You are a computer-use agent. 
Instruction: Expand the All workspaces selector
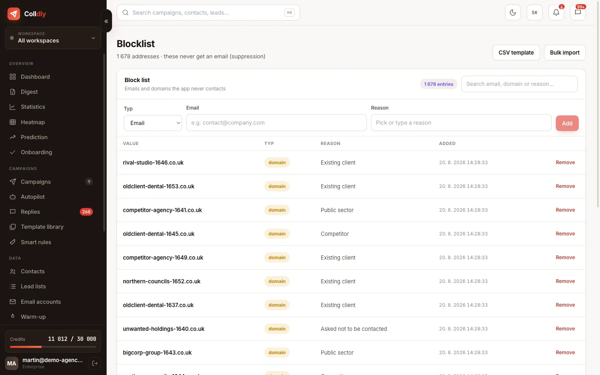pyautogui.click(x=53, y=38)
